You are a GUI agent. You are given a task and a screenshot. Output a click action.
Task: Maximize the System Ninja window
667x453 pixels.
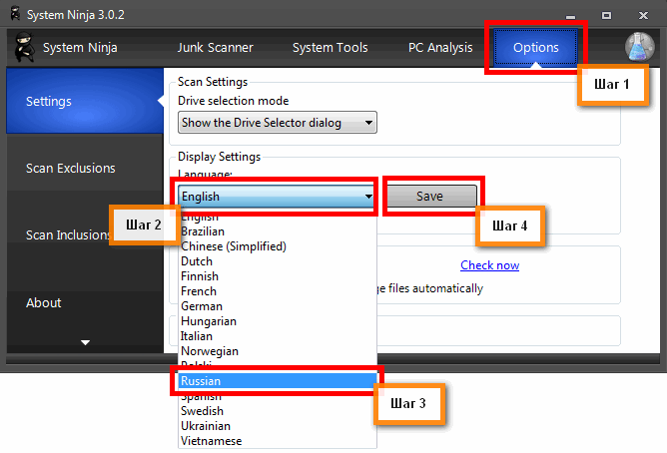click(607, 15)
